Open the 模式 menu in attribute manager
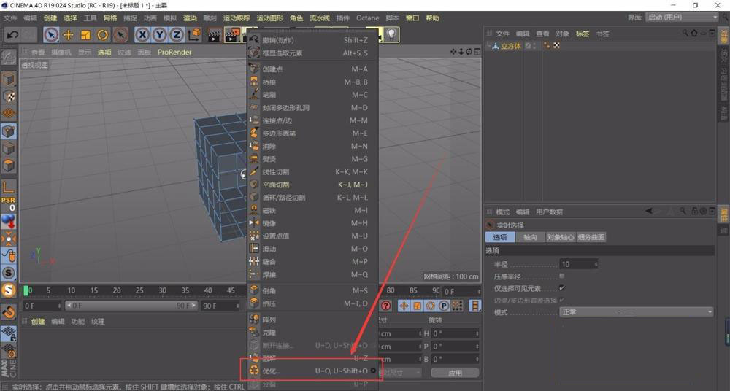Image resolution: width=730 pixels, height=391 pixels. point(502,212)
